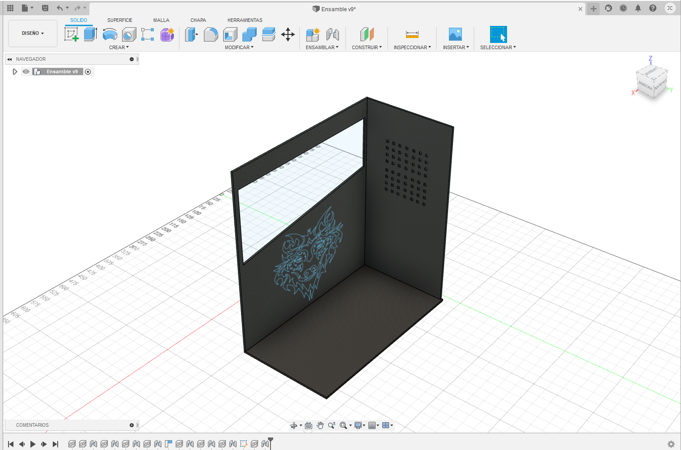The height and width of the screenshot is (450, 681).
Task: Open the notifications bell
Action: click(x=638, y=8)
